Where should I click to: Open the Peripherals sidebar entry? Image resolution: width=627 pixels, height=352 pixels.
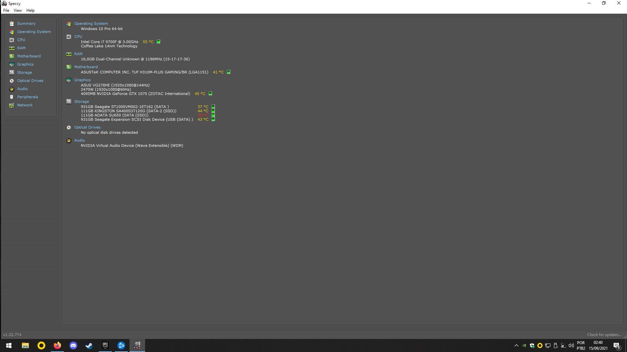(28, 97)
